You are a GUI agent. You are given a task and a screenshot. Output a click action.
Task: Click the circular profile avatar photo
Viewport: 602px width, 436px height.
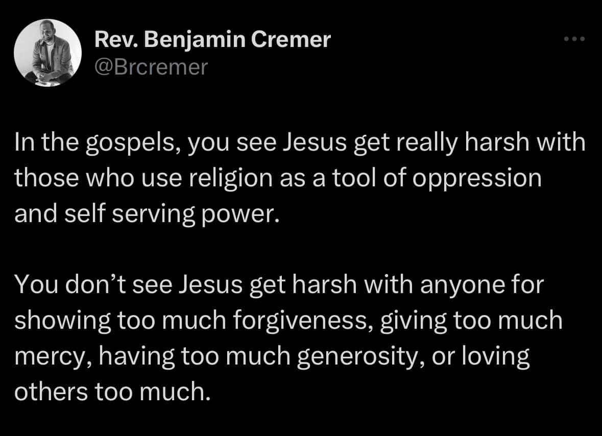pyautogui.click(x=47, y=53)
